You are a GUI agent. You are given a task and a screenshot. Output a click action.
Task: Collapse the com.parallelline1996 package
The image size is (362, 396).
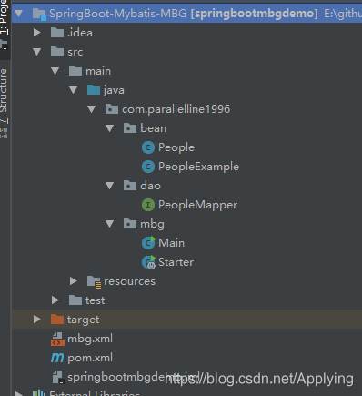[92, 109]
